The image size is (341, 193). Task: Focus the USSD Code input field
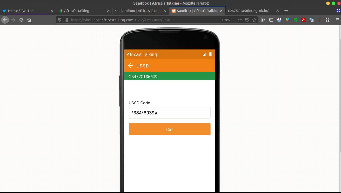point(170,113)
